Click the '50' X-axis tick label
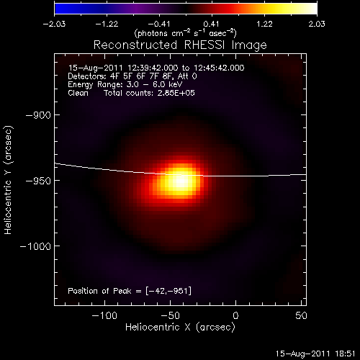Viewport: 360px width, 360px height. pyautogui.click(x=301, y=315)
